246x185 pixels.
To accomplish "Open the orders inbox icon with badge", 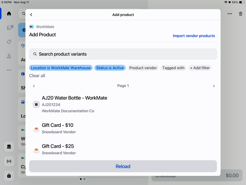I will (10, 27).
